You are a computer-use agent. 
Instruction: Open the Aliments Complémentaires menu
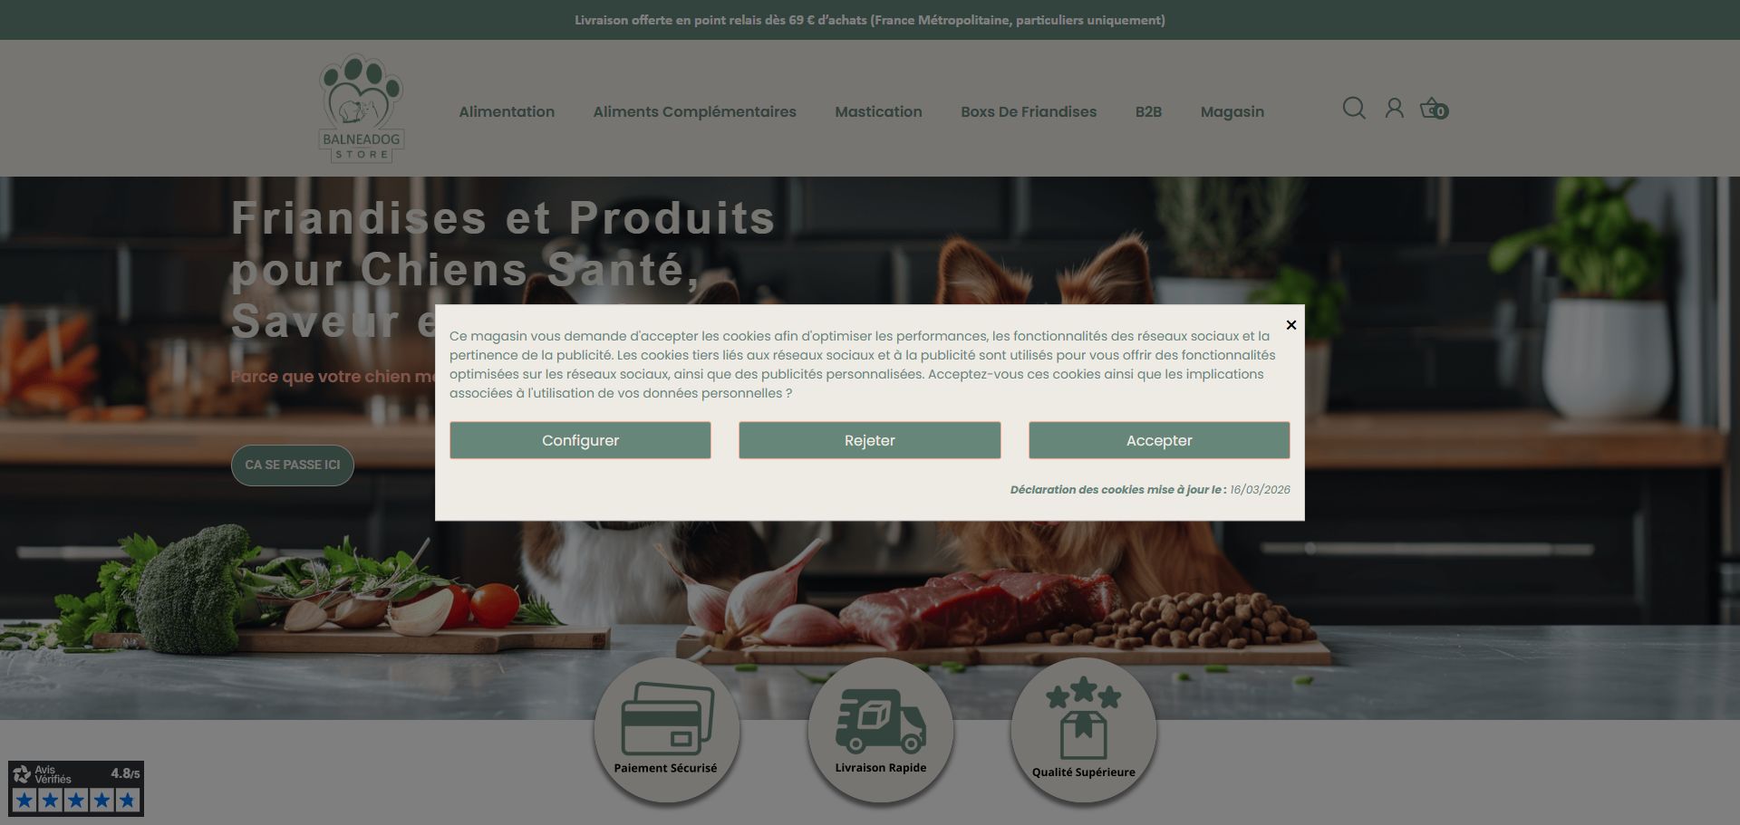695,111
